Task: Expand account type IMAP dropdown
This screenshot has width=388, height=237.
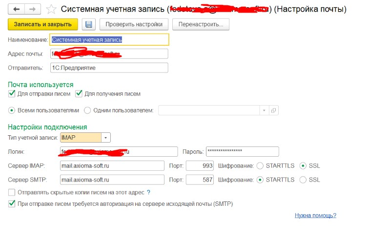Action: (106, 138)
